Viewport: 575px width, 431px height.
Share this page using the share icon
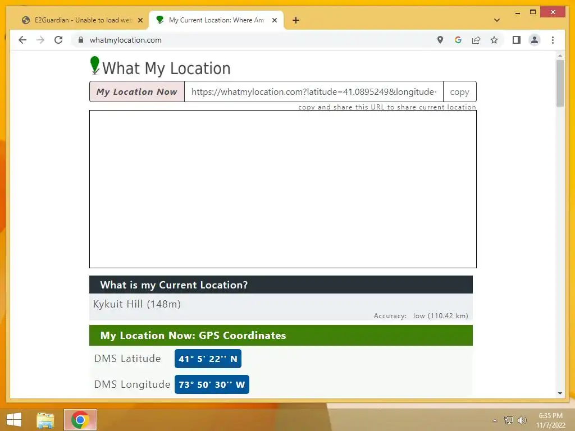(x=476, y=40)
